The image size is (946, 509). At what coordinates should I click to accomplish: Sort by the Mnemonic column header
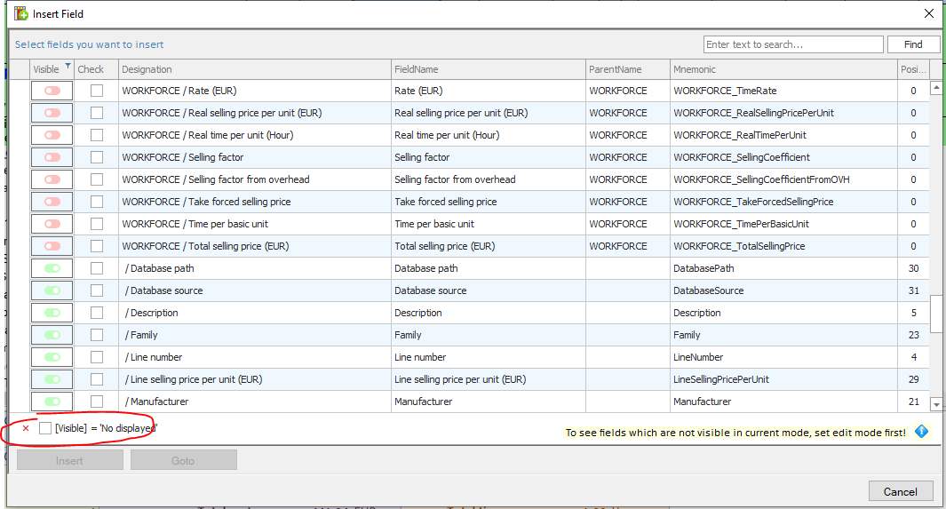click(x=783, y=69)
